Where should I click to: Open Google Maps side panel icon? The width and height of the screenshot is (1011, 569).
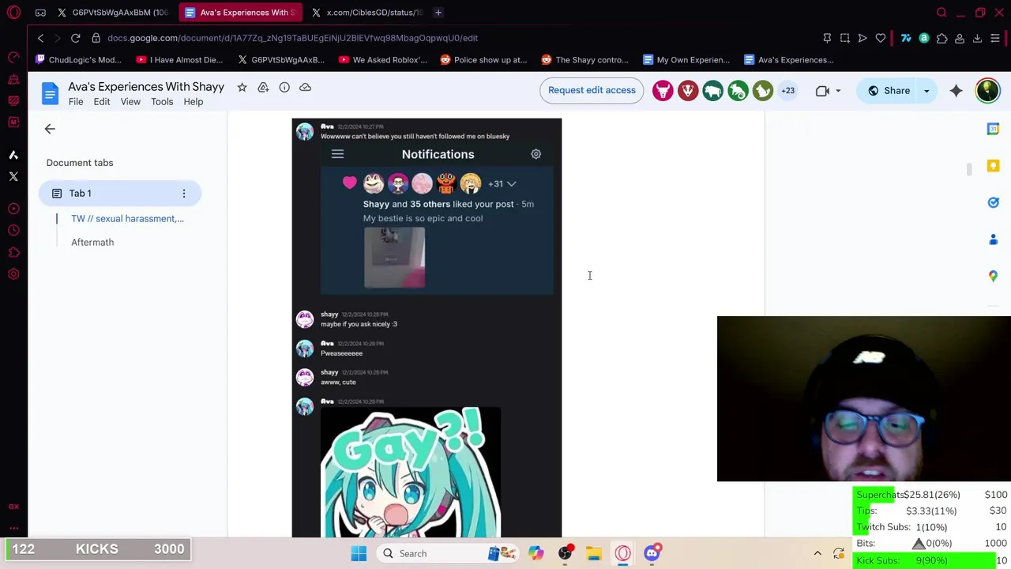point(993,276)
